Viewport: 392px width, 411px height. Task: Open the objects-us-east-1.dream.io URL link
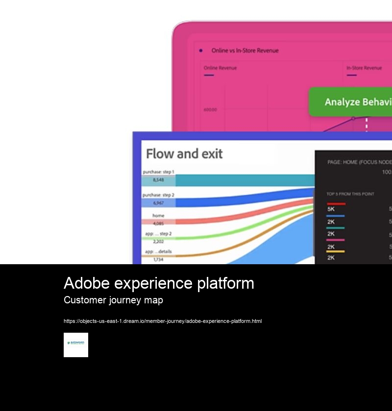coord(163,321)
